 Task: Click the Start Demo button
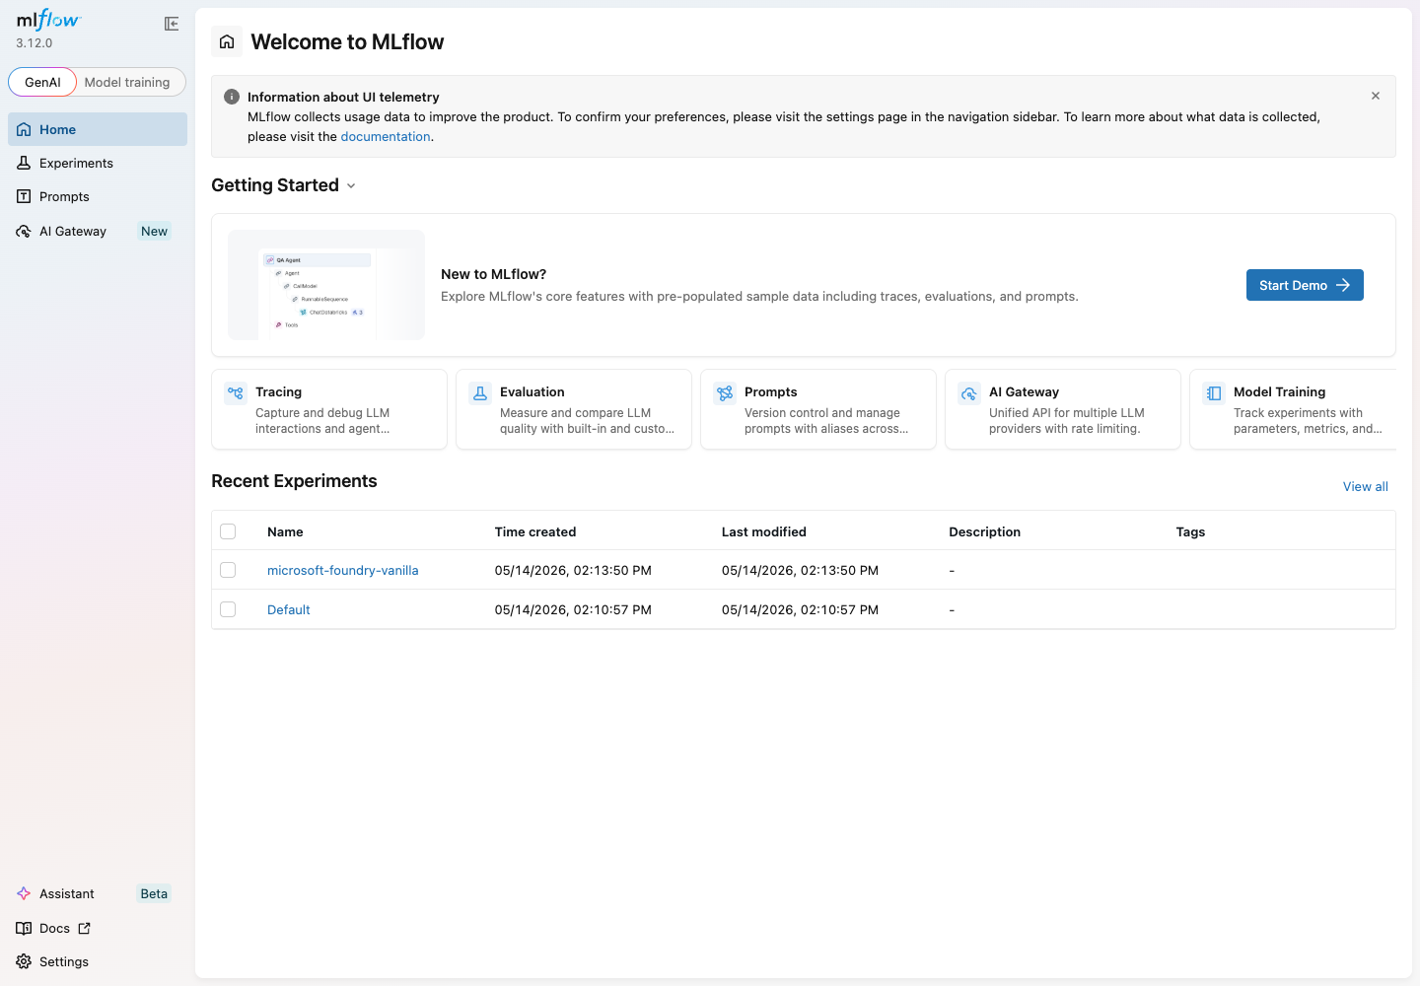click(1305, 285)
